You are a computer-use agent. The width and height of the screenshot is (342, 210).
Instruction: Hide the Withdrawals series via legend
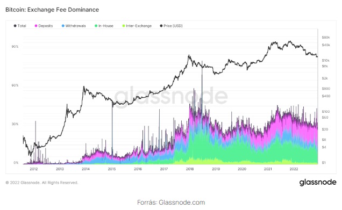tap(74, 26)
